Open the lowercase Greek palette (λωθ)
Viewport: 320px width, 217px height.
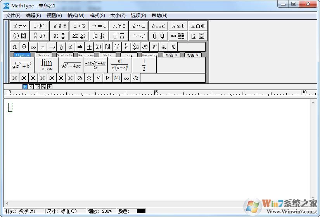pos(178,26)
